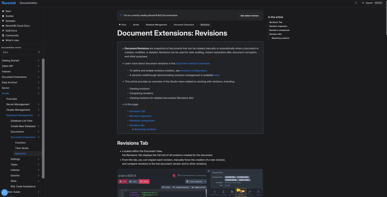The width and height of the screenshot is (387, 197).
Task: Go to Revision inspection in article outline
Action: coord(278,26)
